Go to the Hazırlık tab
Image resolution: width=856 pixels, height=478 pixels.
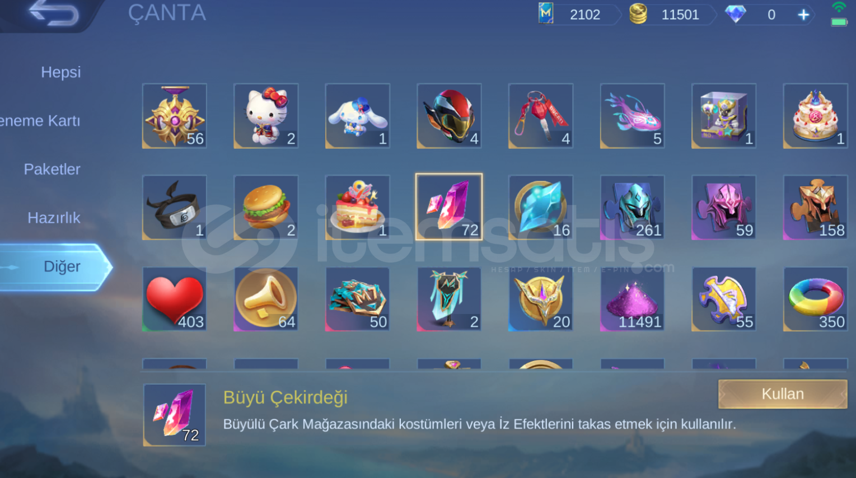(54, 218)
